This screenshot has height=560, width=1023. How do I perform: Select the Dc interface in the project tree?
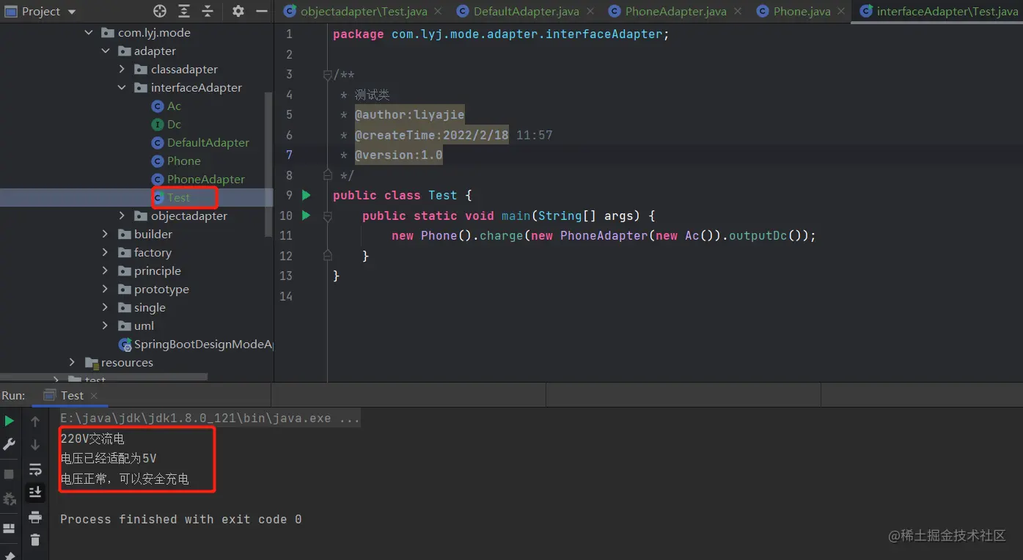(x=166, y=124)
